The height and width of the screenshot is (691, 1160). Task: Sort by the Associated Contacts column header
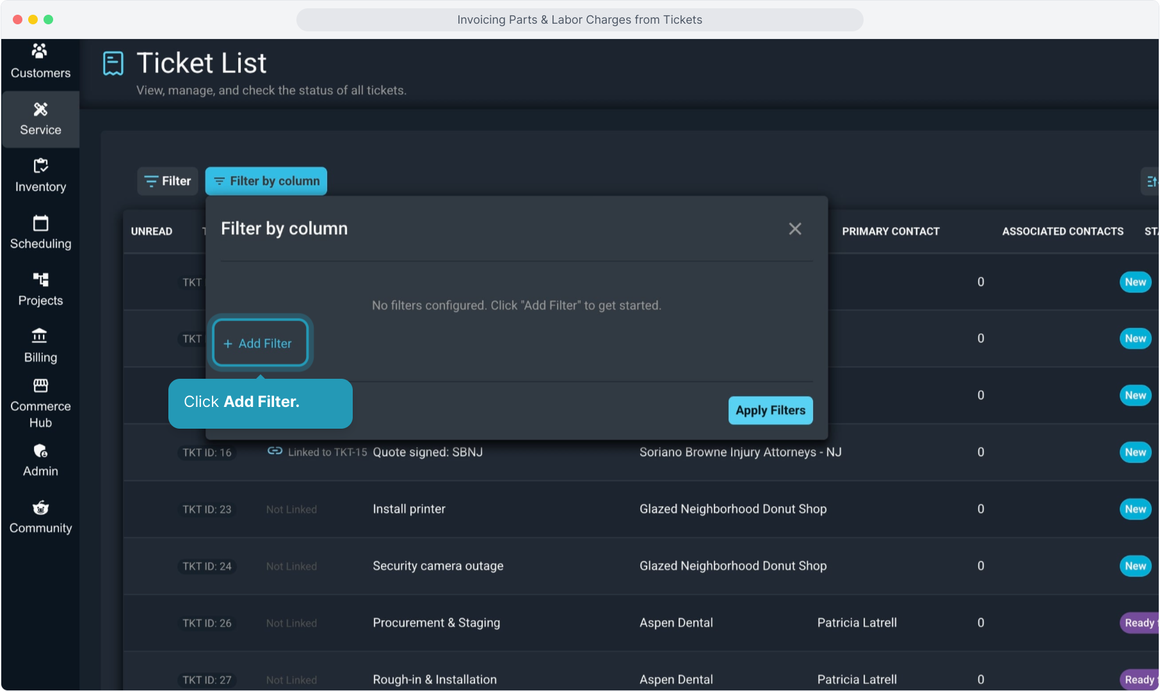pos(1062,232)
